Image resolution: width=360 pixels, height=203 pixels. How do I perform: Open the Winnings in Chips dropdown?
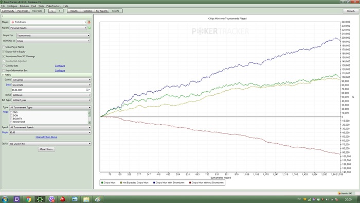coord(53,41)
